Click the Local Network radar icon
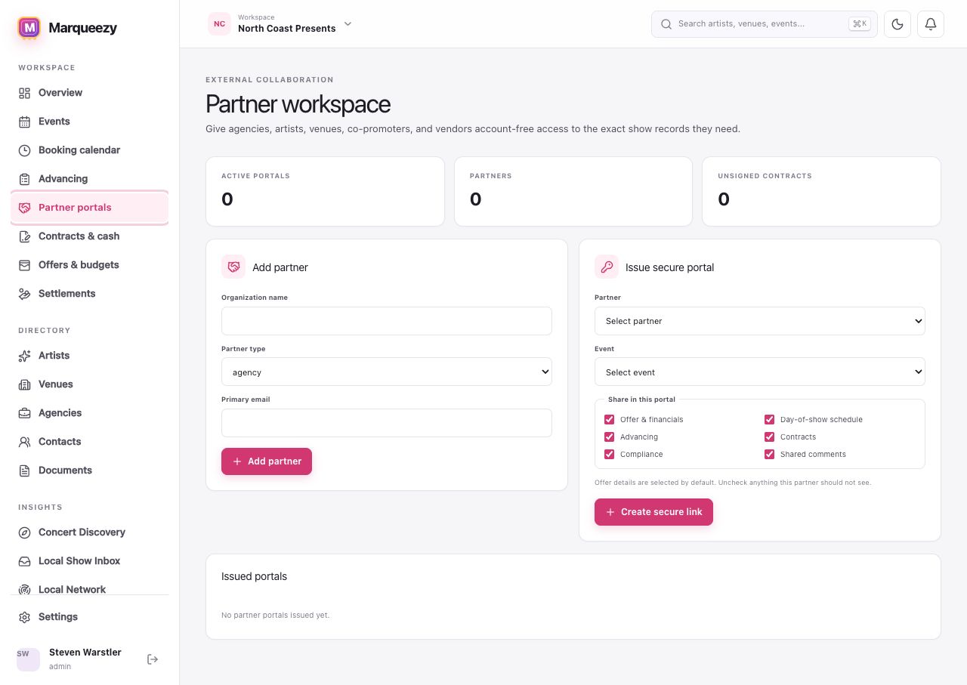 [x=24, y=590]
